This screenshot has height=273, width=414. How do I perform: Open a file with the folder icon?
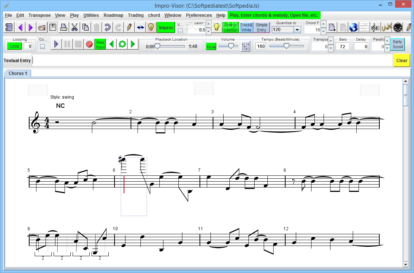(42, 27)
